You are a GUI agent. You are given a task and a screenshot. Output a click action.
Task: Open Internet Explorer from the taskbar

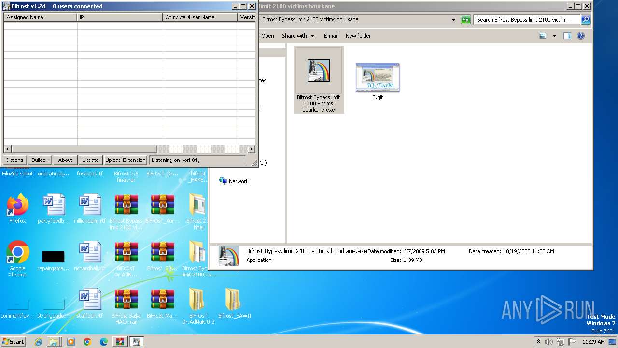(x=38, y=342)
